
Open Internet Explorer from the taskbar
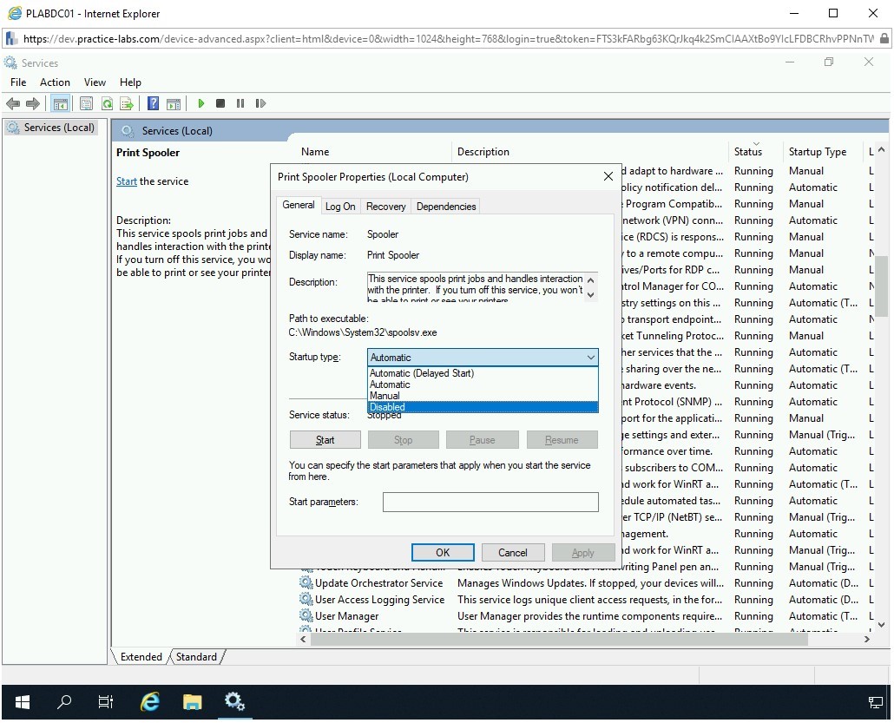[x=150, y=702]
